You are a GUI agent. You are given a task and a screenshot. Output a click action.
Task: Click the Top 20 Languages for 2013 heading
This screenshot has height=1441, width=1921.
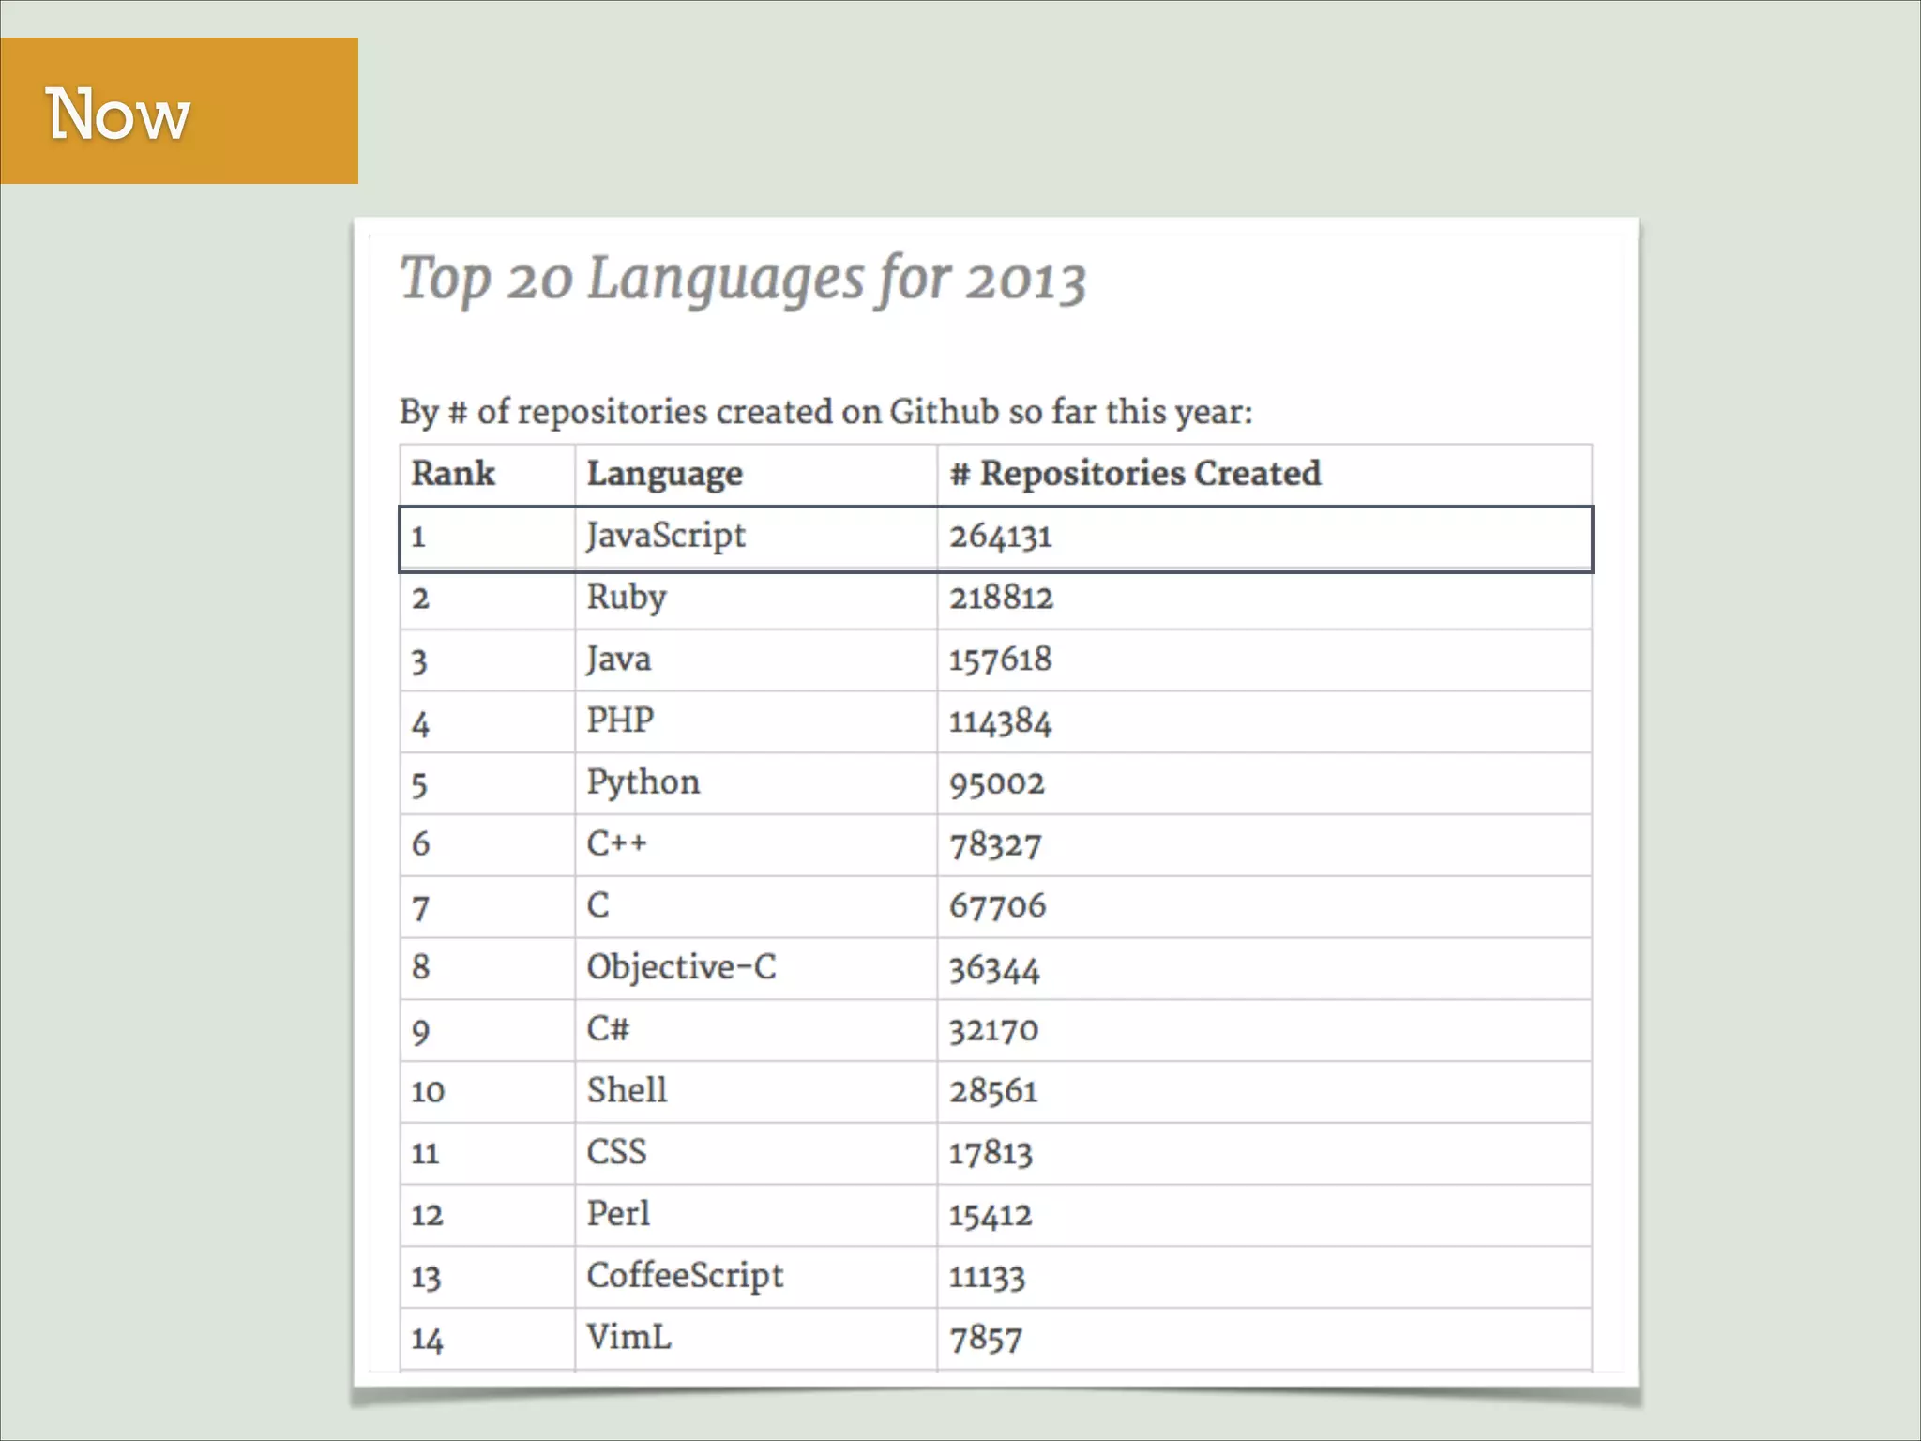pyautogui.click(x=742, y=280)
